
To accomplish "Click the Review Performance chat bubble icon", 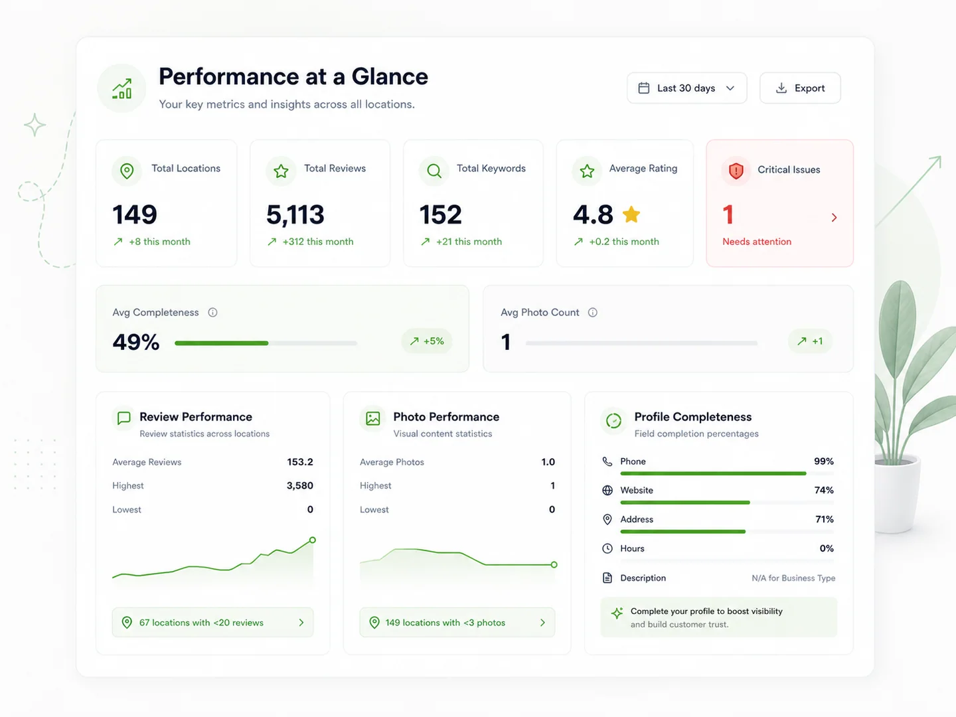I will pos(123,418).
